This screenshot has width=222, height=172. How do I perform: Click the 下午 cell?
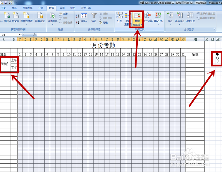(14, 68)
